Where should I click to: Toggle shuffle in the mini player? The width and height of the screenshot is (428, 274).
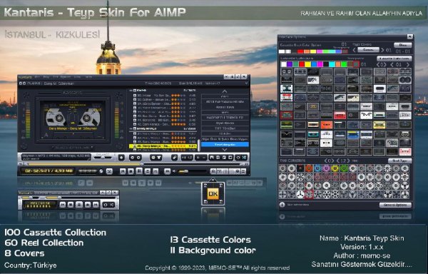(112, 204)
